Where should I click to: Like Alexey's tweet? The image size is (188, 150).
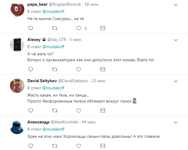click(x=79, y=69)
